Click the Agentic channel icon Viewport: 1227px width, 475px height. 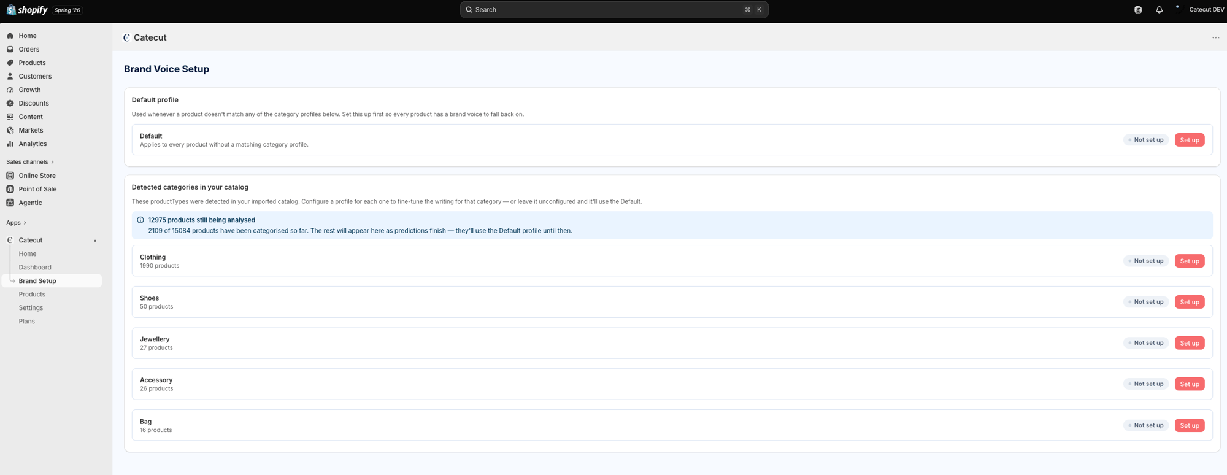10,203
